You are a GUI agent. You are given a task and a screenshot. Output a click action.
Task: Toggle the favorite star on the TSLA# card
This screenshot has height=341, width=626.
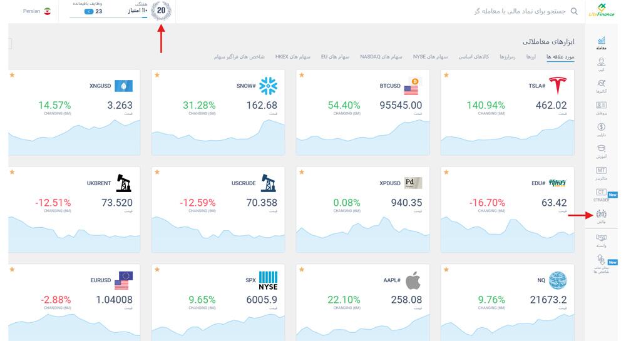(446, 75)
